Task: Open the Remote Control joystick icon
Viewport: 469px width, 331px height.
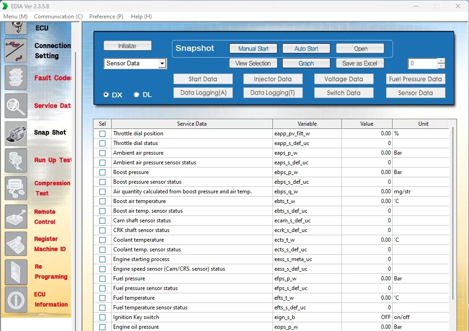Action: 16,216
